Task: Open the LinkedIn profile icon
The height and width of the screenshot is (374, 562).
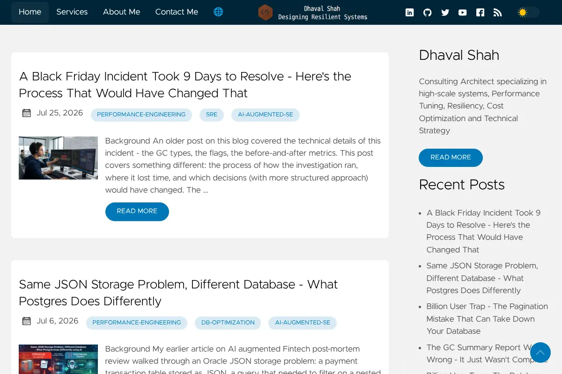Action: click(x=409, y=13)
